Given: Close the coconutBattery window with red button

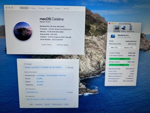Looking at the screenshot, I should point(109,24).
